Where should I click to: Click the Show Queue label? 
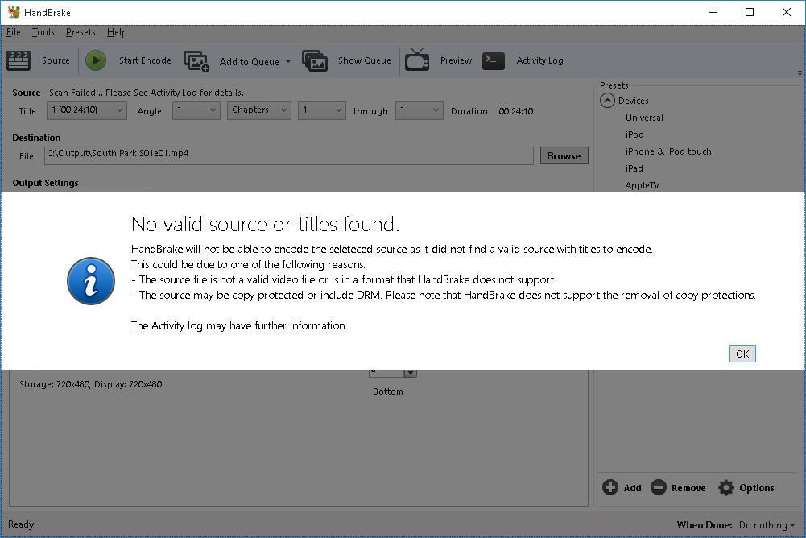coord(365,60)
